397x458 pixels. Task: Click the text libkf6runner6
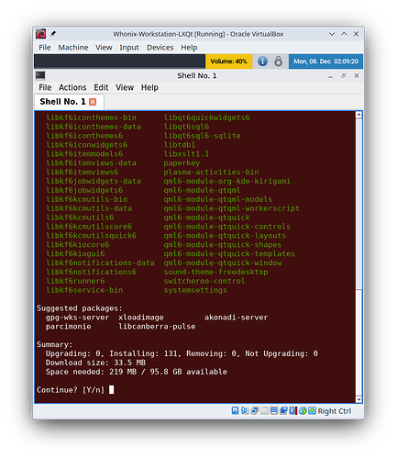pos(75,281)
